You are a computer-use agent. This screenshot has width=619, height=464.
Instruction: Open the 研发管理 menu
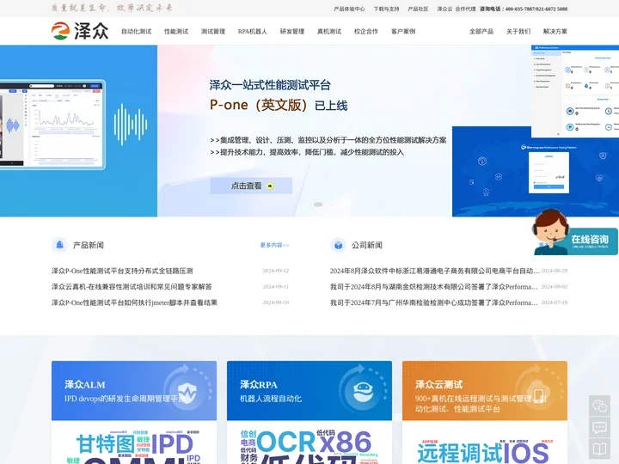[292, 32]
